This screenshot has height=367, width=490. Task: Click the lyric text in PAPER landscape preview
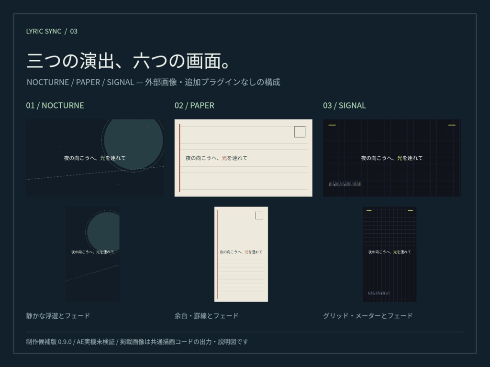(216, 158)
